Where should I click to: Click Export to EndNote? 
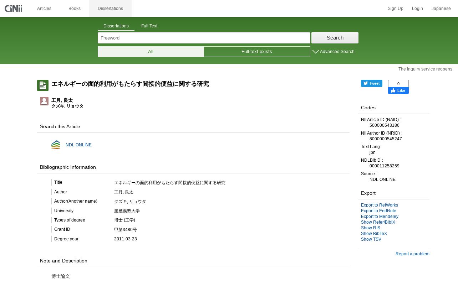378,211
